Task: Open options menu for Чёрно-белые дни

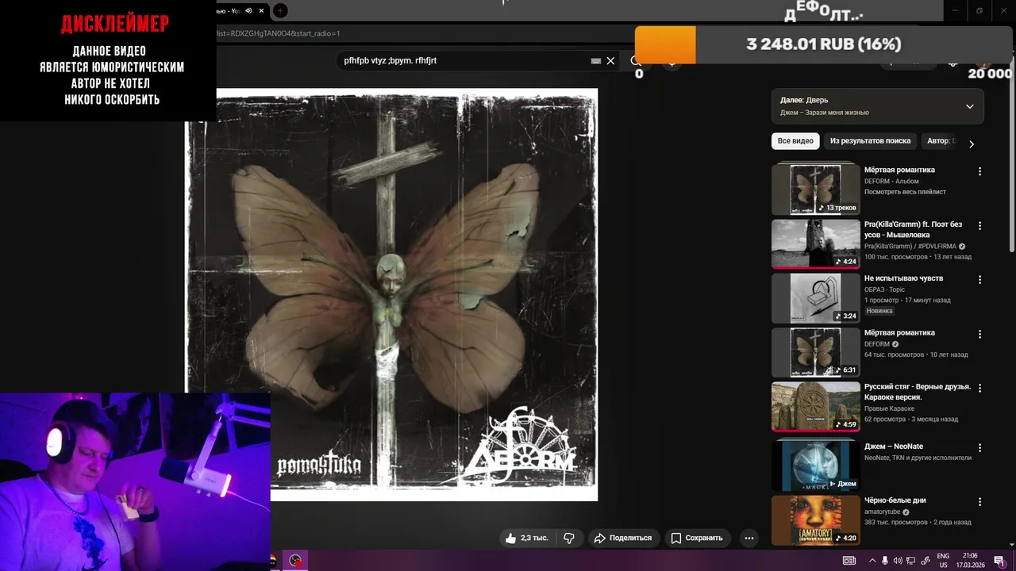Action: [979, 502]
